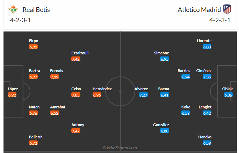The image size is (239, 153).
Task: Click player name Fornals
Action: coord(57,71)
